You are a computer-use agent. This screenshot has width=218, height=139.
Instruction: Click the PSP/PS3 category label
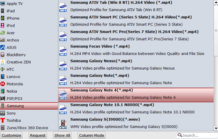pos(14,98)
